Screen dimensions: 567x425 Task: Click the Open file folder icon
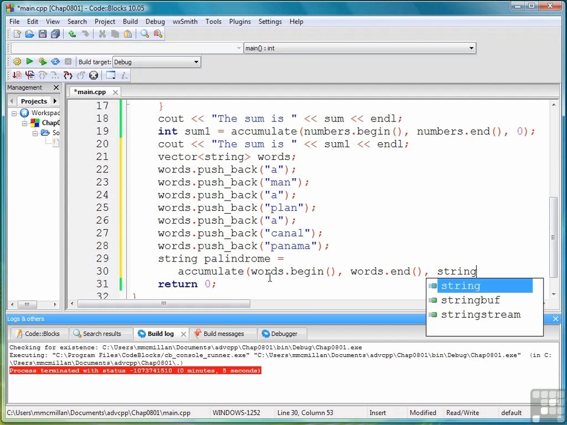pos(30,34)
